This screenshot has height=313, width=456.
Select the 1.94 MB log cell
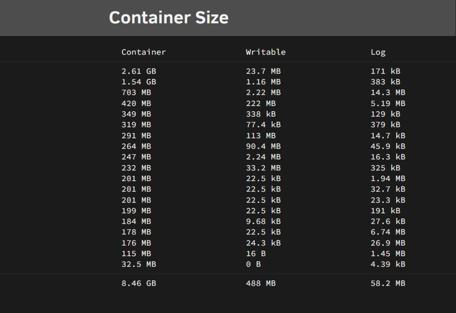(x=388, y=179)
